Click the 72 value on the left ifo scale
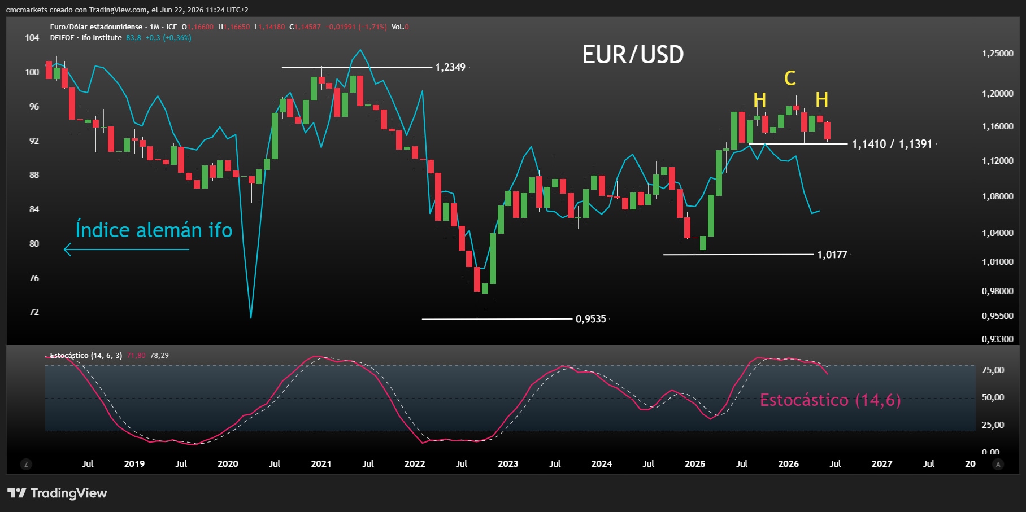 34,312
